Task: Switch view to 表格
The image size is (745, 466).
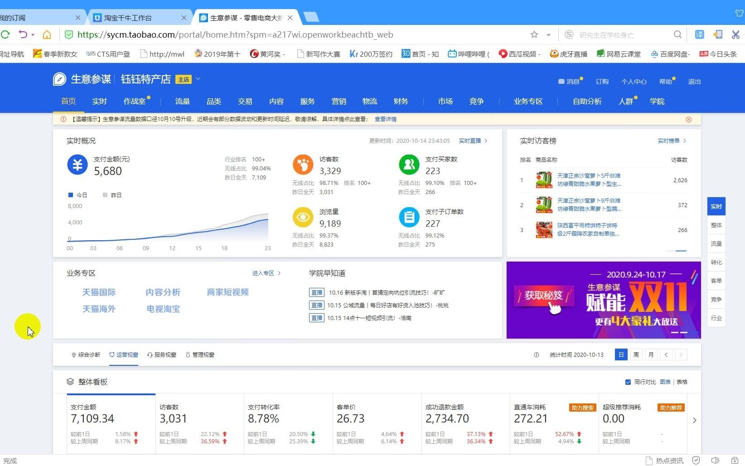Action: click(x=682, y=382)
